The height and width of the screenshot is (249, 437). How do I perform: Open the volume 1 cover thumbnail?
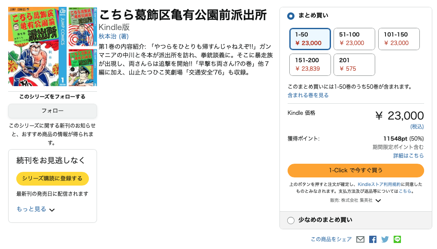tap(37, 46)
